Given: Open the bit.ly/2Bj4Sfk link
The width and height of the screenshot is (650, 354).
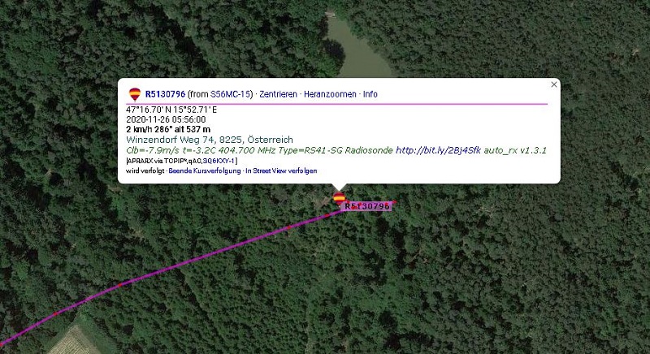Looking at the screenshot, I should 438,150.
